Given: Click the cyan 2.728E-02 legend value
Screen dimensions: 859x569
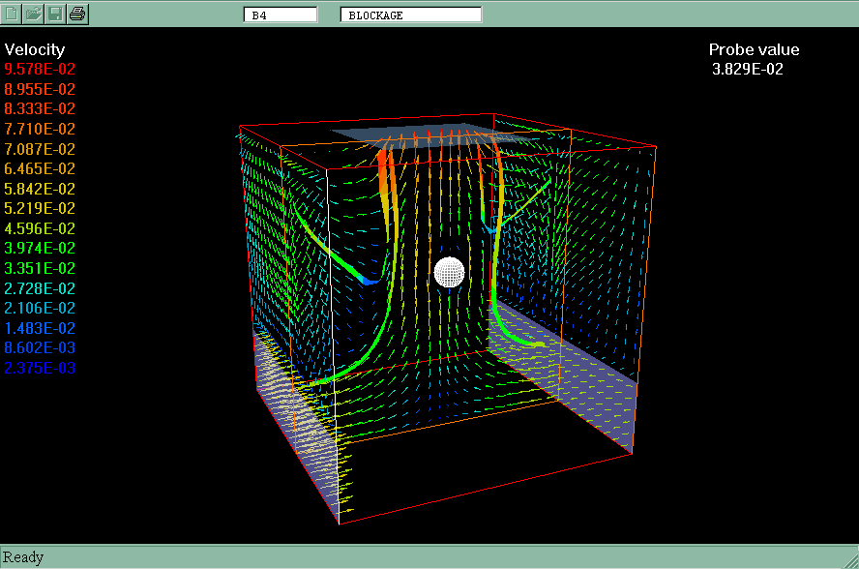Looking at the screenshot, I should click(40, 288).
